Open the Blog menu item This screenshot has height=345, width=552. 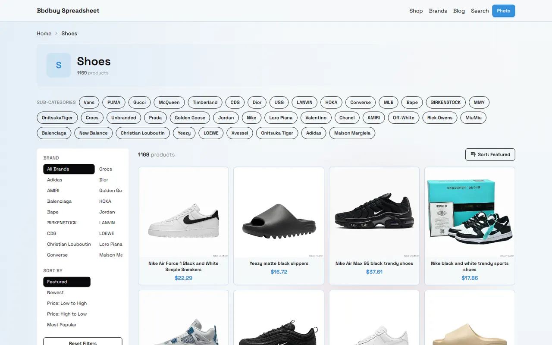click(459, 11)
